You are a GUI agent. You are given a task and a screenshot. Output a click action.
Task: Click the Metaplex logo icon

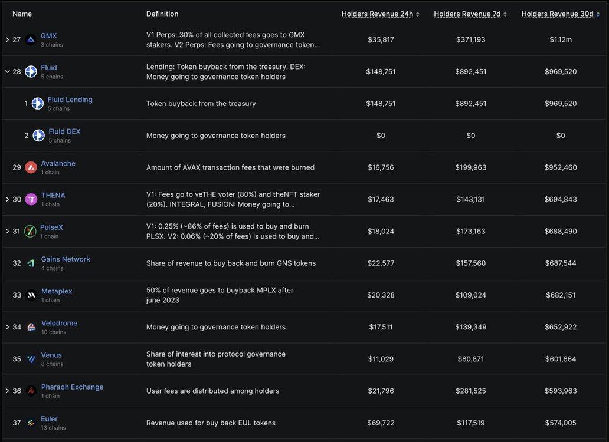[31, 295]
